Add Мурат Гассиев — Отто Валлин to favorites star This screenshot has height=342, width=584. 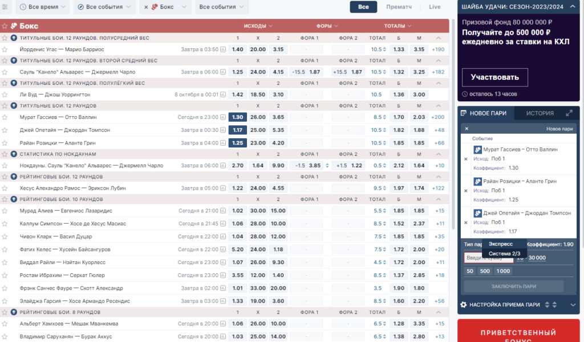[x=5, y=117]
